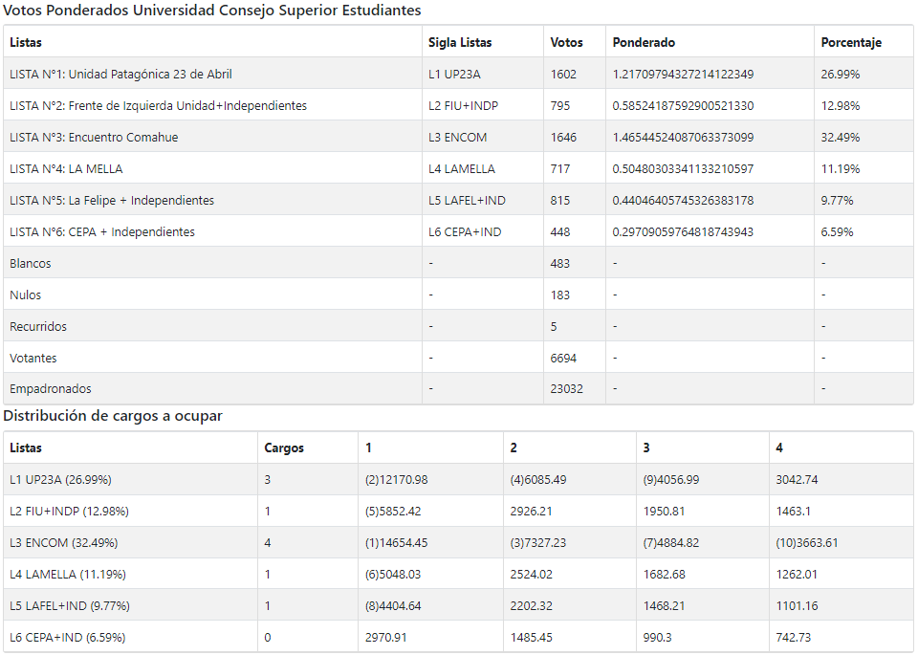The image size is (918, 655).
Task: Select the 'LISTA N°3: Encuentro Comahue' row name
Action: [x=94, y=138]
